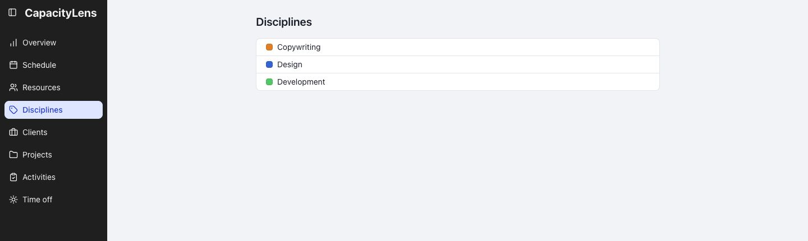
Task: Open the Copywriting discipline row
Action: (458, 47)
